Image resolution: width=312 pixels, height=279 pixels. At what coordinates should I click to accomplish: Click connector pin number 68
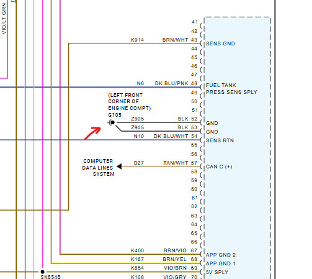tap(194, 259)
